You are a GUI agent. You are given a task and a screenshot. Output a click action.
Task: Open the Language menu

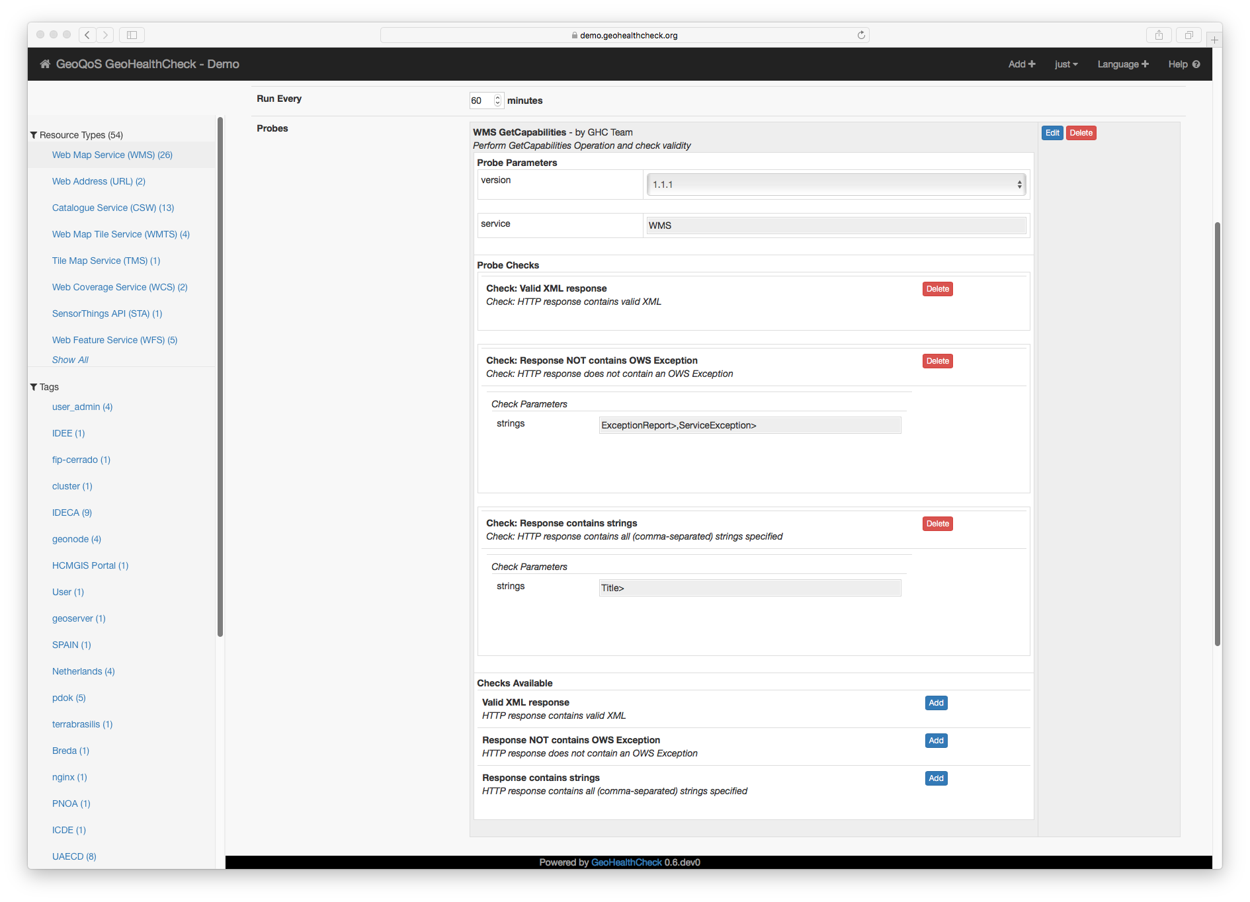coord(1122,64)
